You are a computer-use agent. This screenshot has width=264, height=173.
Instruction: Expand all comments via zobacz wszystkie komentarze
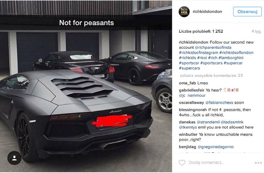coord(211,75)
